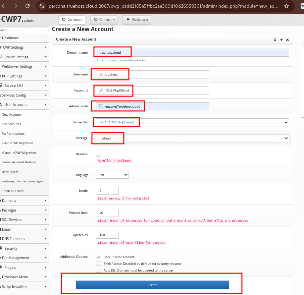Click the key icon in Password field

(101, 90)
